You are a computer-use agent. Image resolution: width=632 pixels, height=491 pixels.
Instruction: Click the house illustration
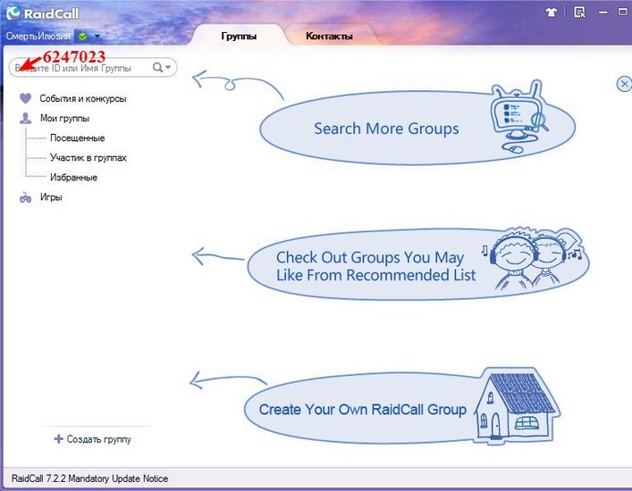517,405
